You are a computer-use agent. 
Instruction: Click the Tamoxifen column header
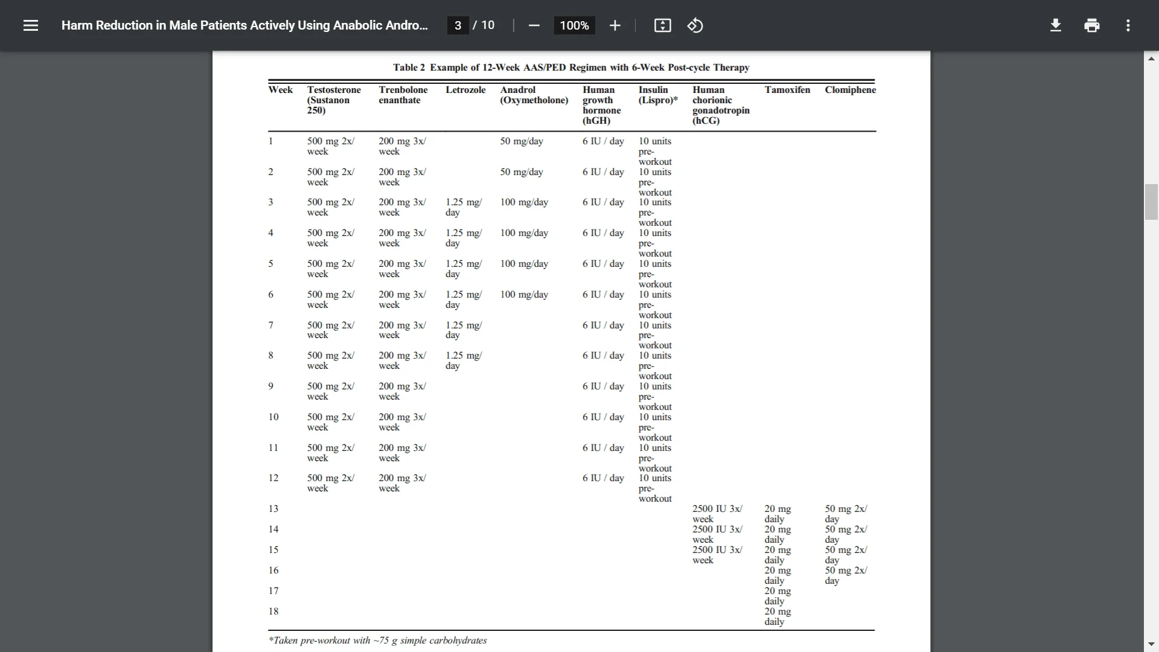pyautogui.click(x=787, y=90)
